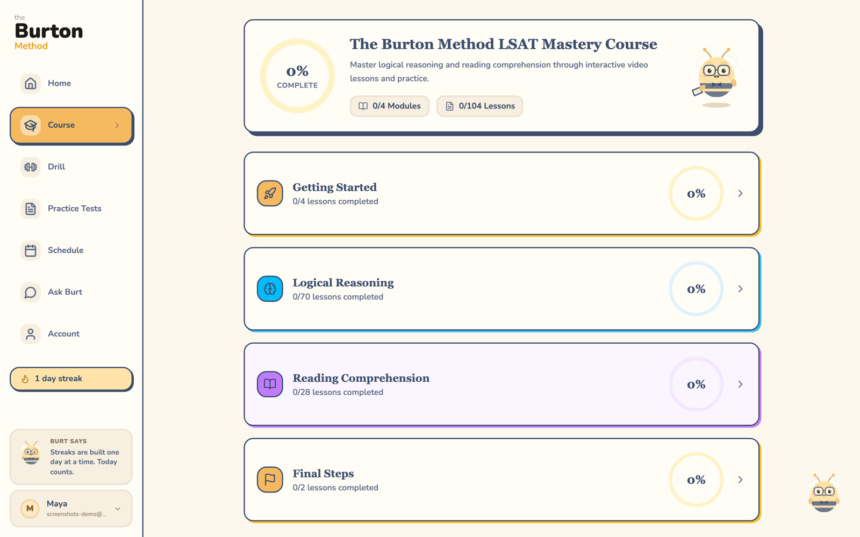Click the course title heading
Viewport: 860px width, 537px height.
click(x=503, y=44)
